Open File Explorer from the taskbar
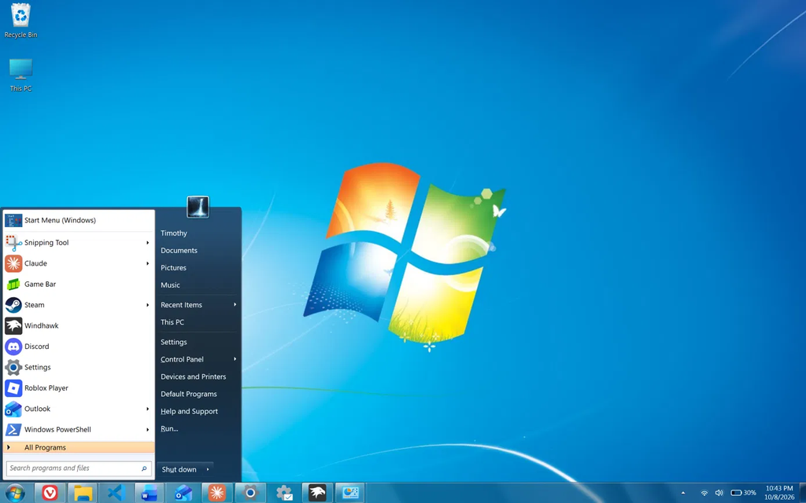This screenshot has height=503, width=806. tap(83, 494)
